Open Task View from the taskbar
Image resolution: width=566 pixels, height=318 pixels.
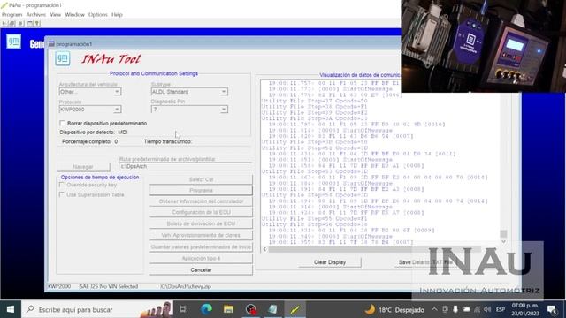184,309
